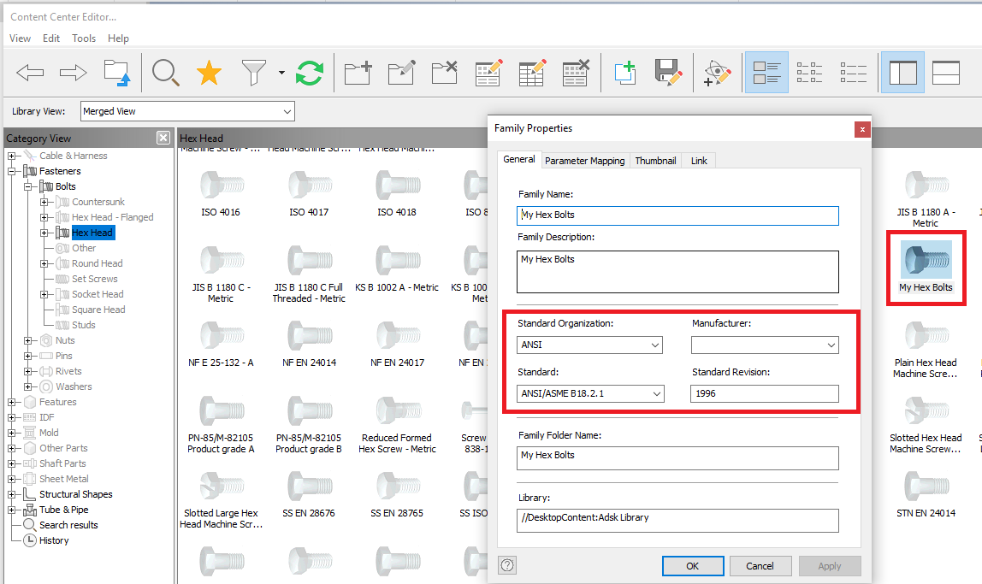Screen dimensions: 982x584
Task: Open the search tool magnifier icon
Action: (x=165, y=72)
